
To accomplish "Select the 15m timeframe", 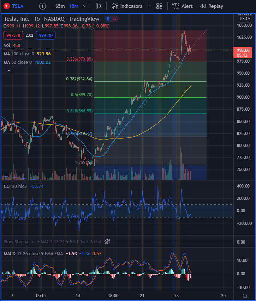I will 74,6.
